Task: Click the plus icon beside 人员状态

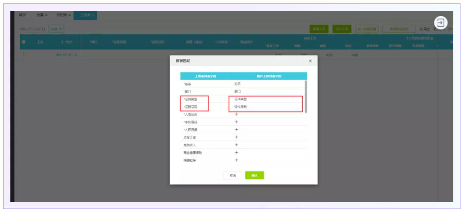Action: (236, 114)
